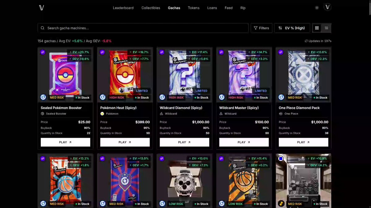This screenshot has width=371, height=208.
Task: Select the Gachas nav item
Action: [174, 8]
